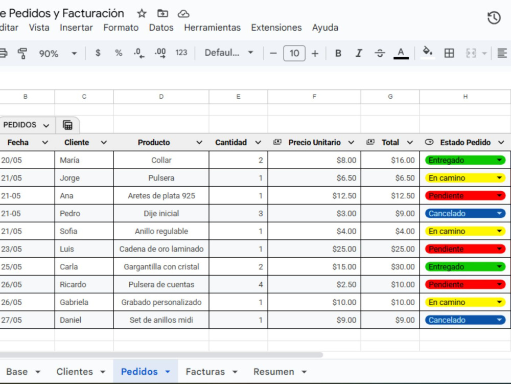Click the paint format roller icon
Screen dimensions: 511x384
point(22,53)
